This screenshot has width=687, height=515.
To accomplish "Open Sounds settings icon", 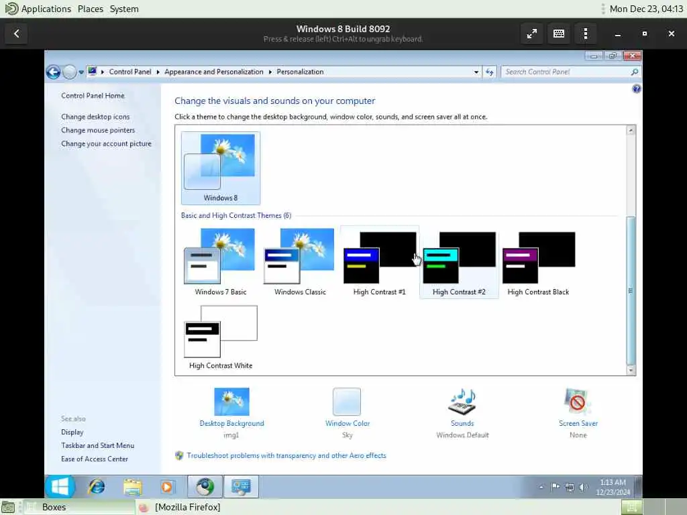I will tap(462, 402).
